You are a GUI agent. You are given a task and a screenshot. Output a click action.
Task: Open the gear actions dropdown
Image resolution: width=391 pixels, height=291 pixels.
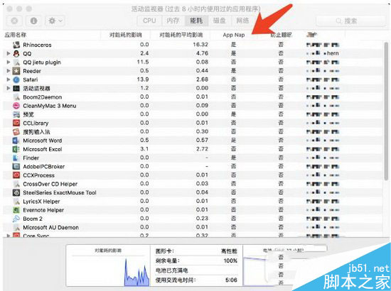coord(55,21)
